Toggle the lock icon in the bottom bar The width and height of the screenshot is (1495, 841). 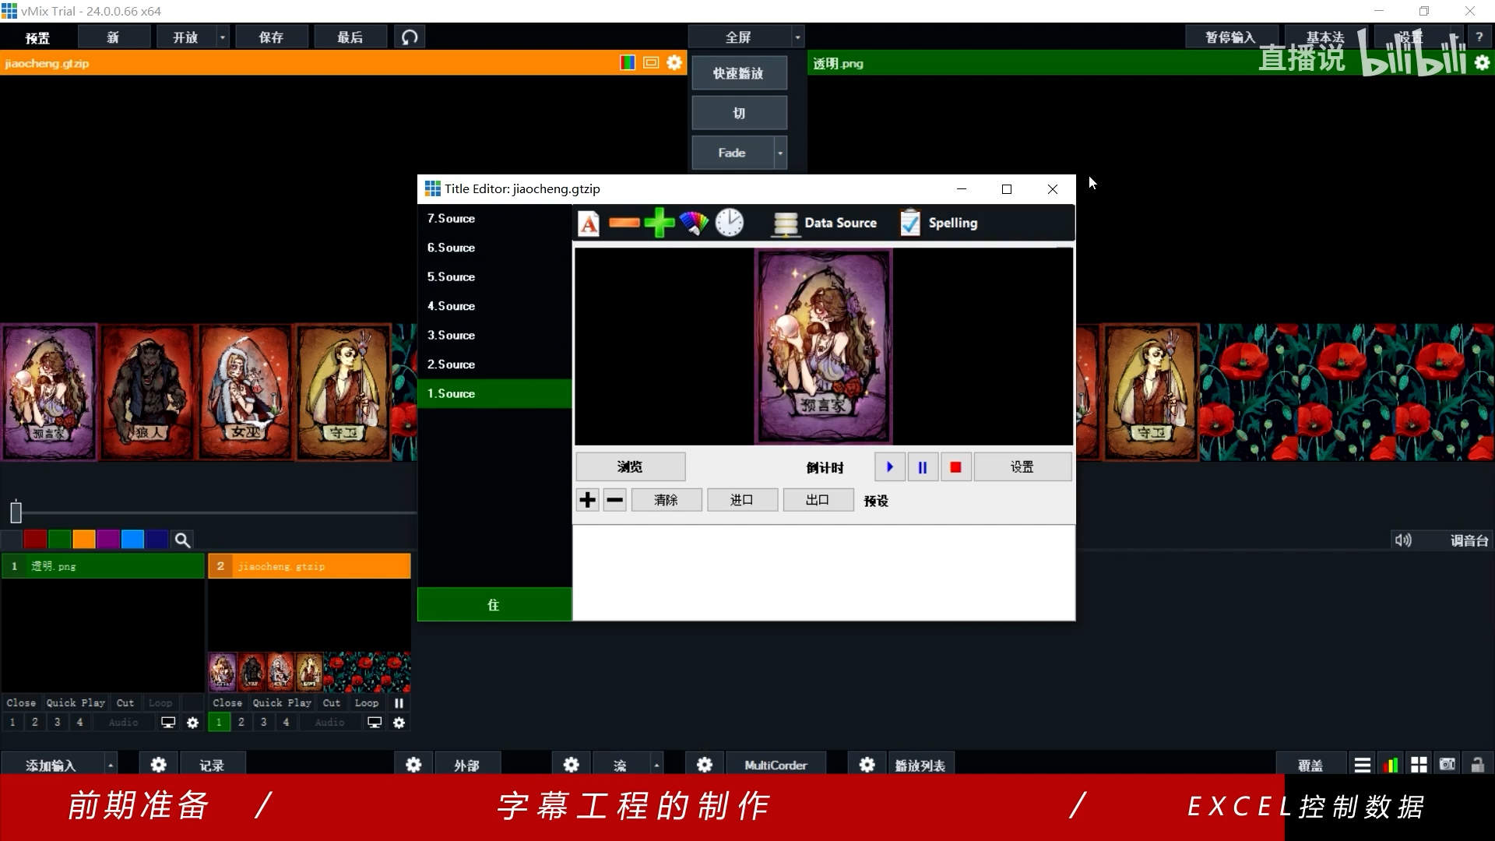pos(1477,765)
